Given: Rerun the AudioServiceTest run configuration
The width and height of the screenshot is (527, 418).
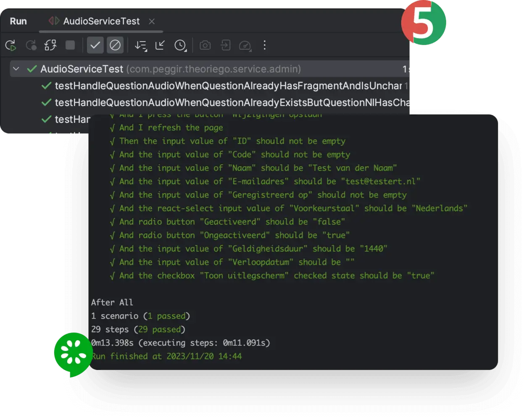Looking at the screenshot, I should pyautogui.click(x=10, y=45).
